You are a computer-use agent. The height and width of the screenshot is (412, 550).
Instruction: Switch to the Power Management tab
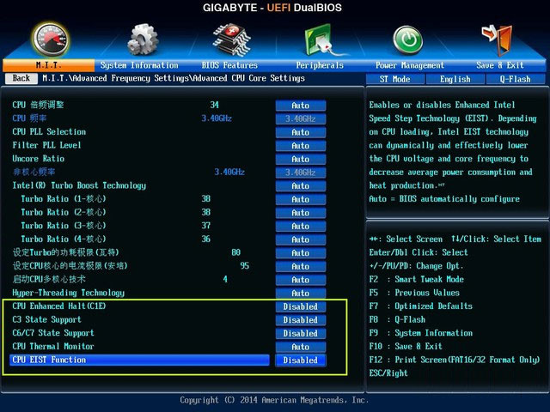point(410,65)
